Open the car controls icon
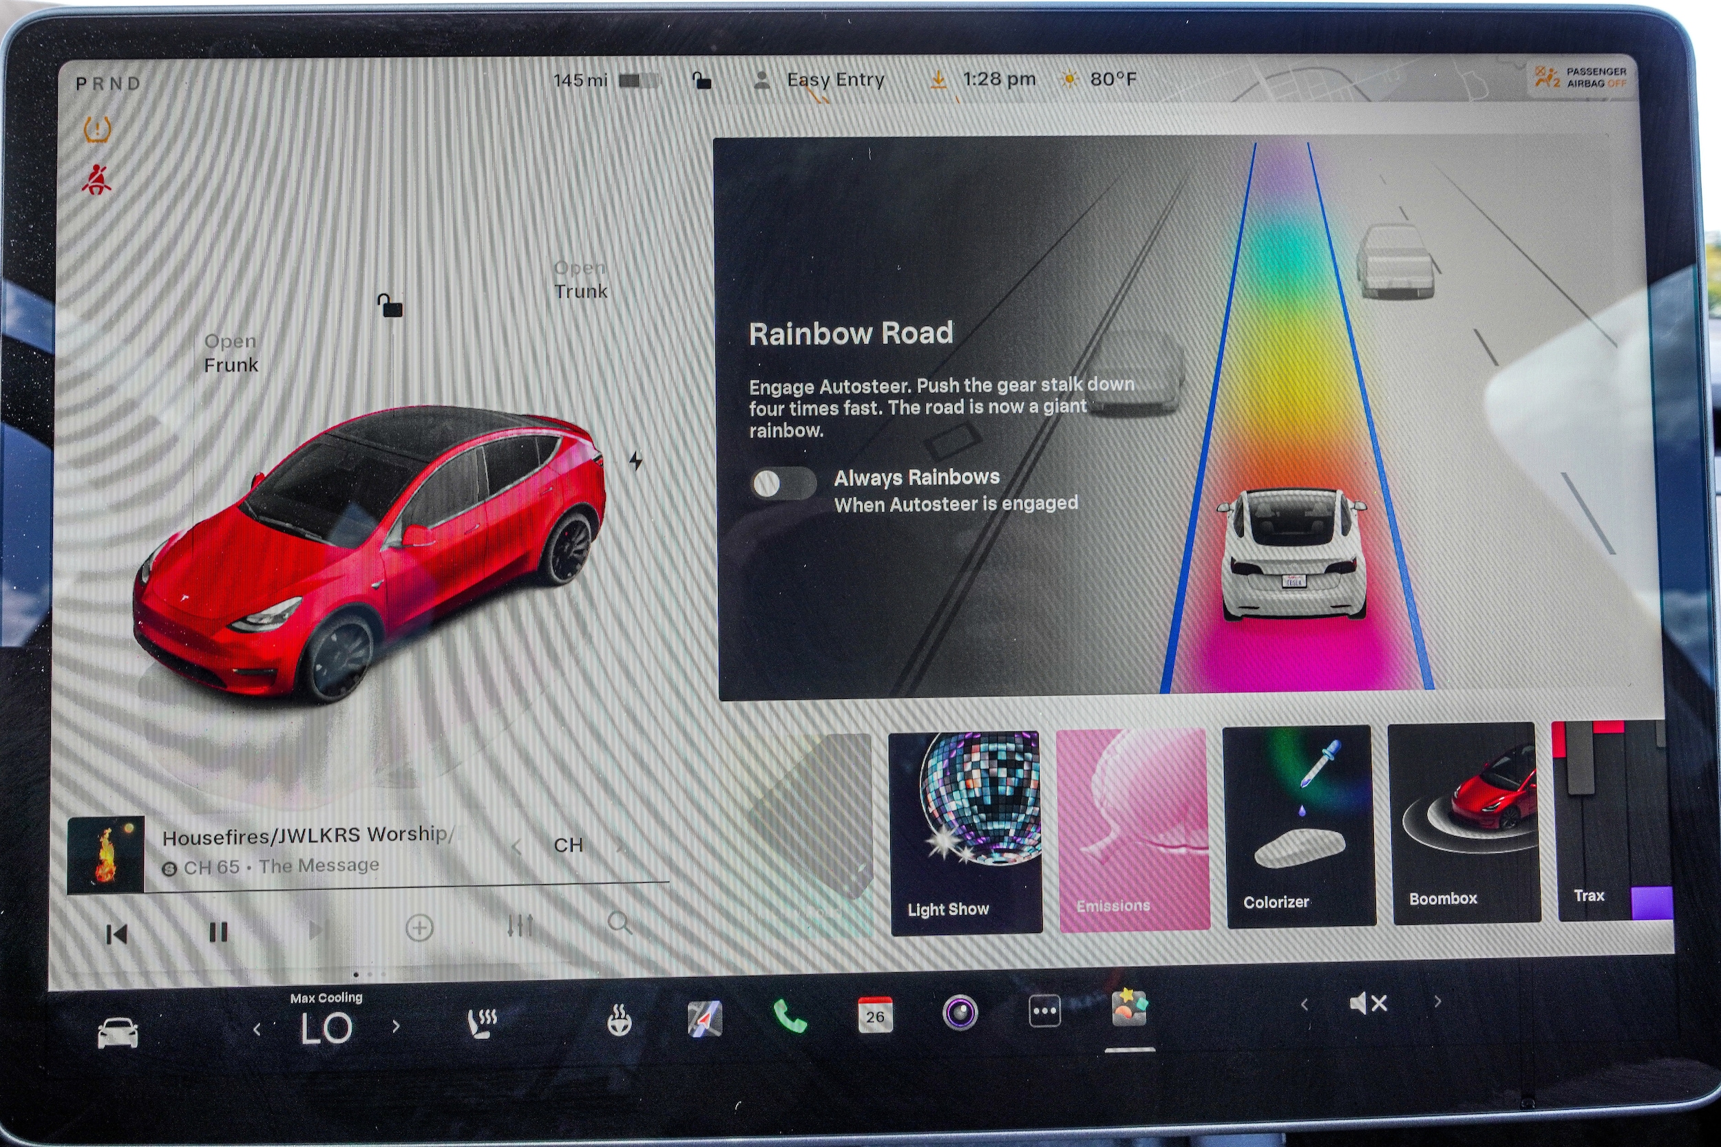The width and height of the screenshot is (1721, 1147). (118, 1032)
